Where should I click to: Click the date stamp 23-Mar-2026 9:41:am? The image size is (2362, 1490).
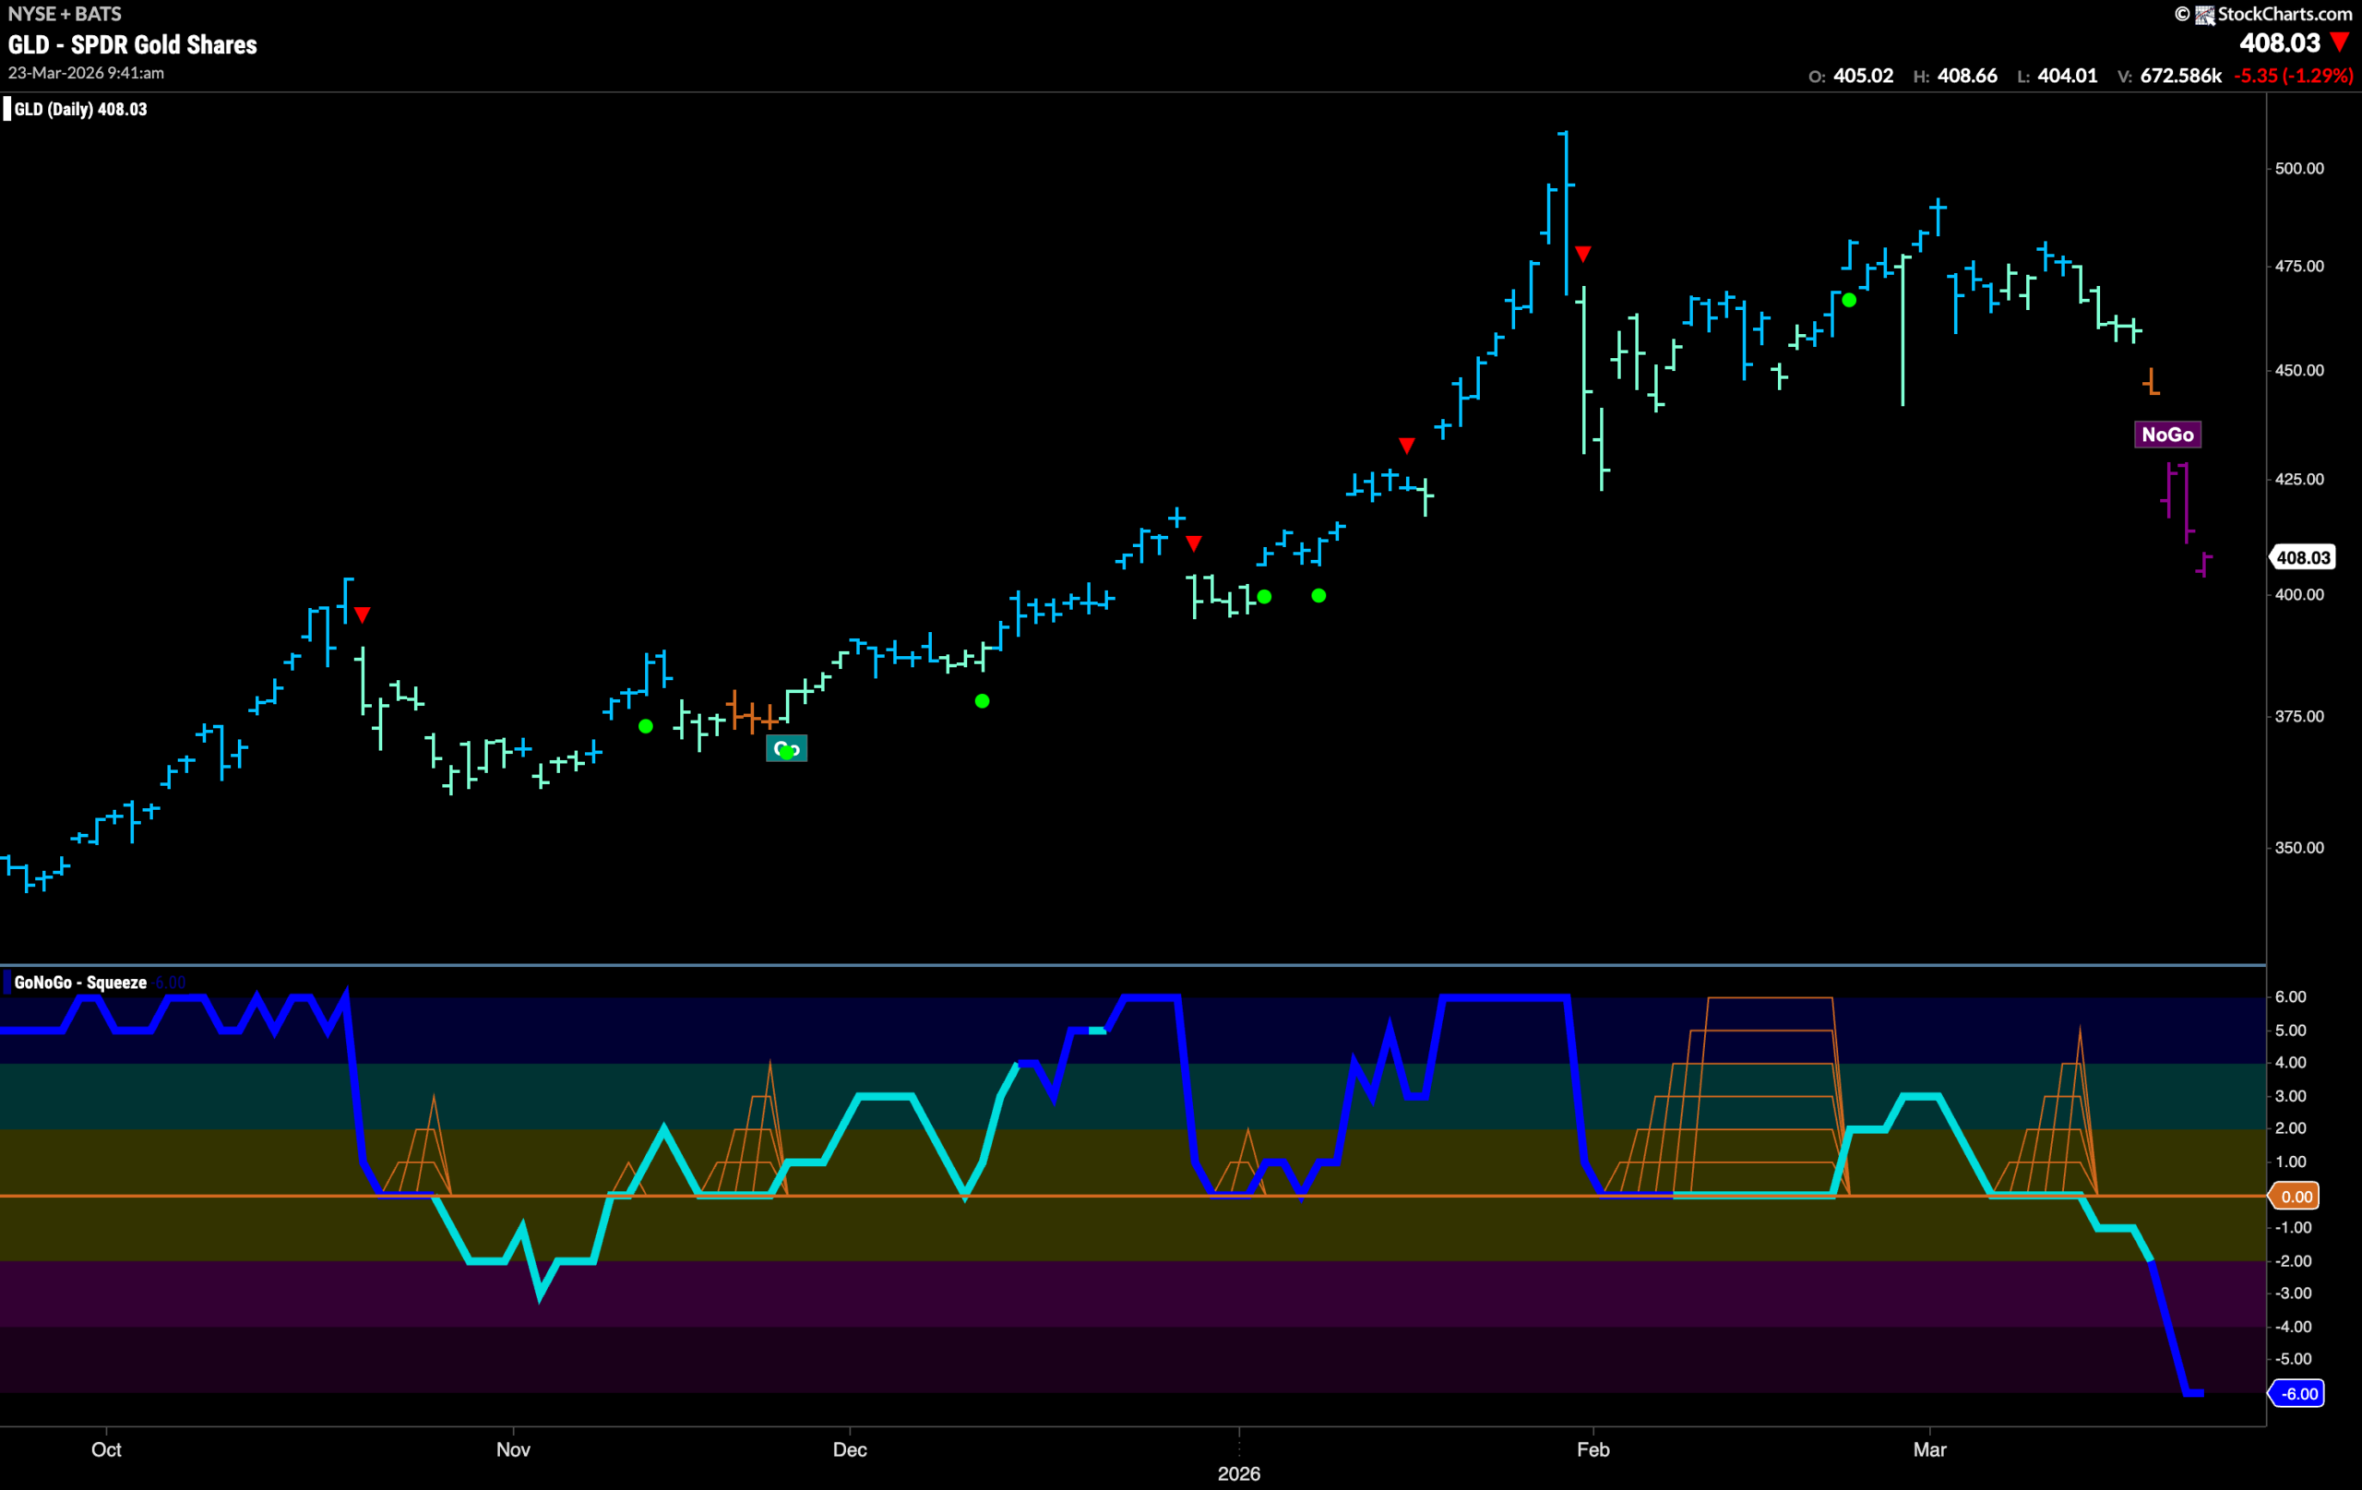pos(87,73)
